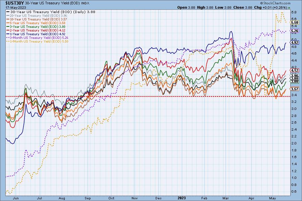Click the 3.88 price label on axis

[295, 78]
